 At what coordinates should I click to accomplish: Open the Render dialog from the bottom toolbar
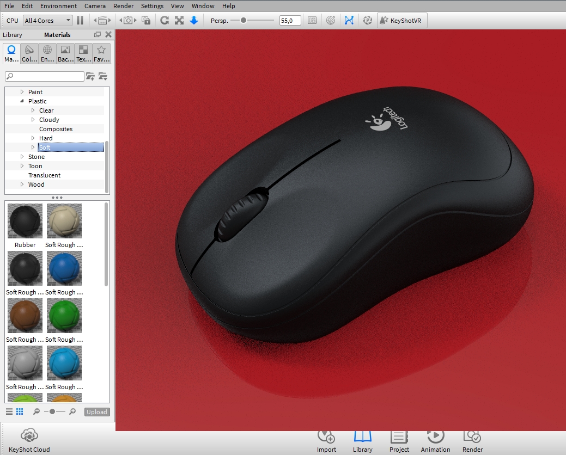coord(472,438)
